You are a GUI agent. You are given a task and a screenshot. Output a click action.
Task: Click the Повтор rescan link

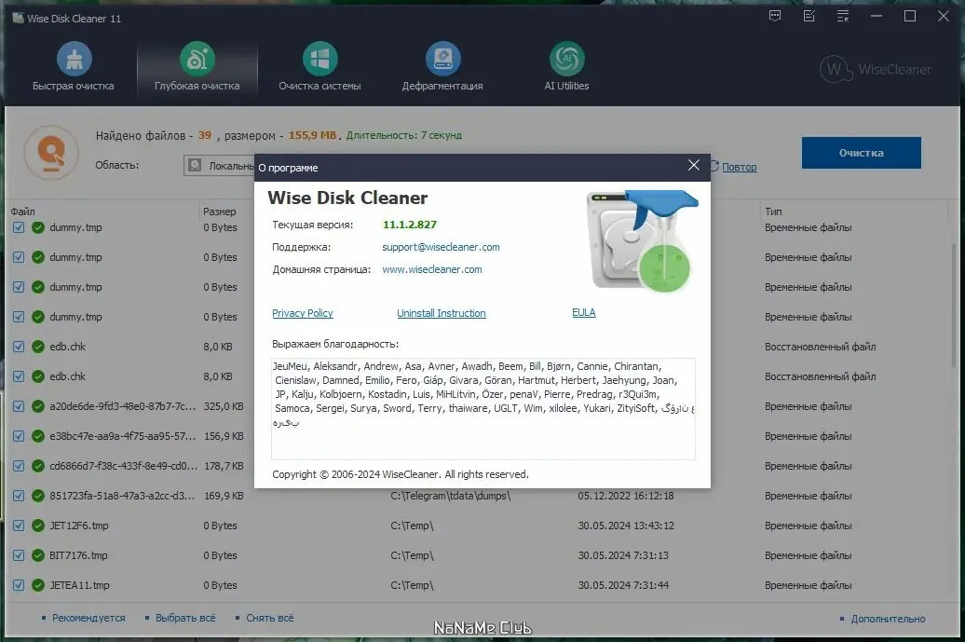point(739,167)
